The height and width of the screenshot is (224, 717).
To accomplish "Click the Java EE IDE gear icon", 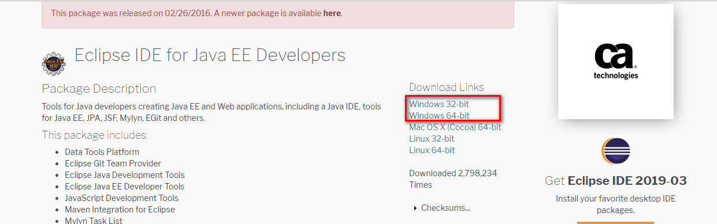I will coord(54,63).
